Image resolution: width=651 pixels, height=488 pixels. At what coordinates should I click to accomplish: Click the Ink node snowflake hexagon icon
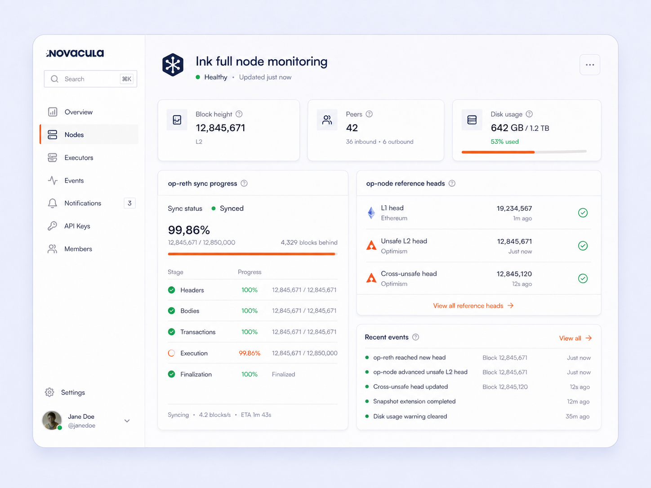(173, 65)
